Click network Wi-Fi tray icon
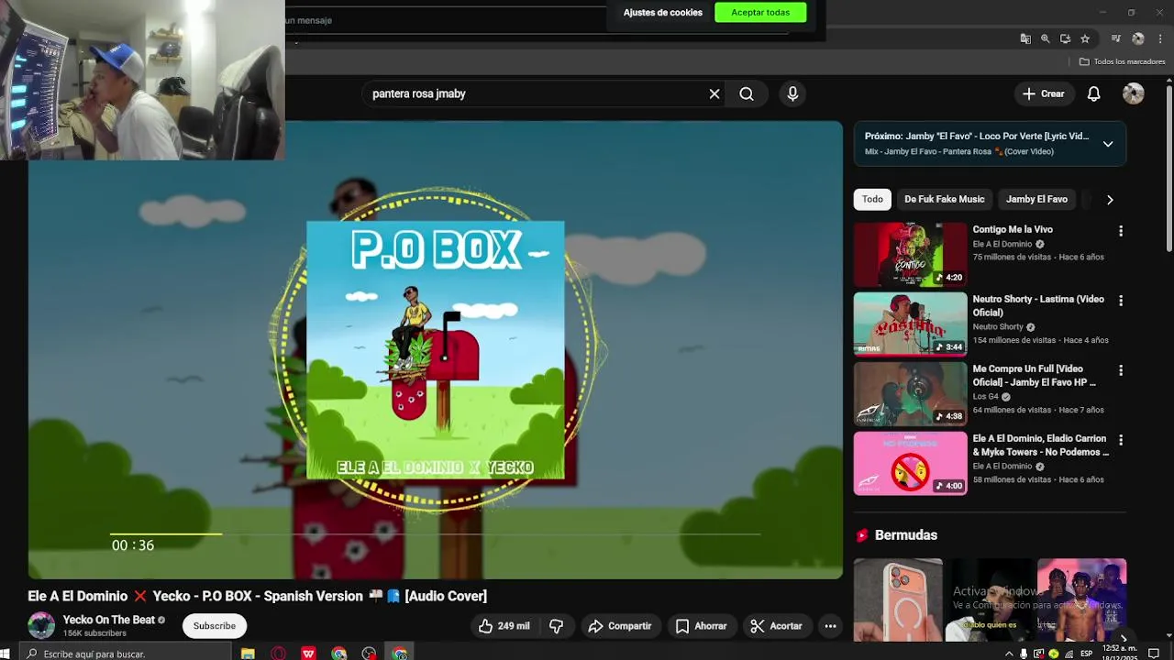Screen dimensions: 1174x660 (x=1069, y=654)
